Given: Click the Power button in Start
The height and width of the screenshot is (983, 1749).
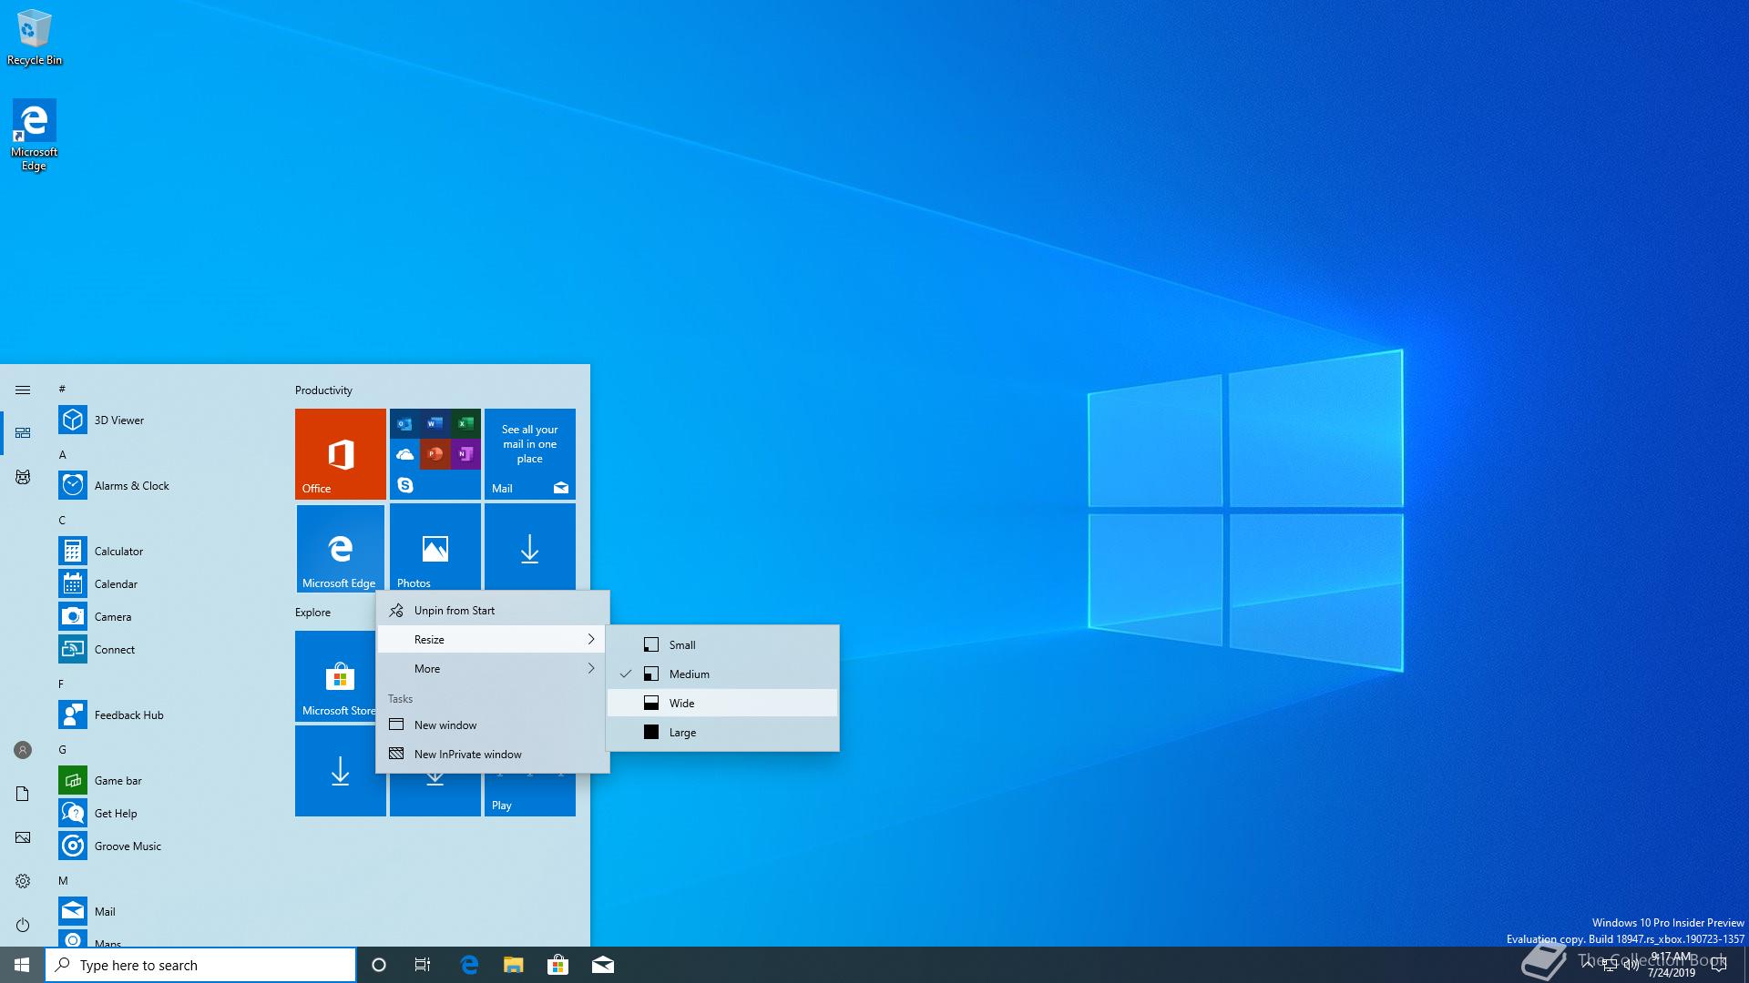Looking at the screenshot, I should pos(23,925).
